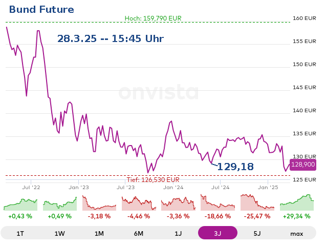Open the 6M time range tab

139,233
